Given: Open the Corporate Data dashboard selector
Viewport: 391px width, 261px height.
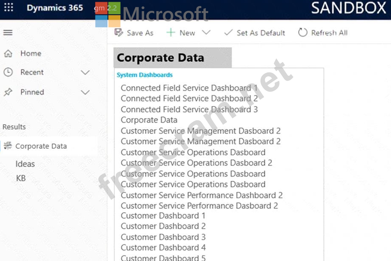Looking at the screenshot, I should tap(172, 58).
